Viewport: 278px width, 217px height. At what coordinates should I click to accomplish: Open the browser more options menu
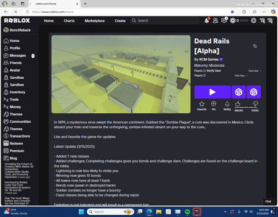click(x=264, y=12)
